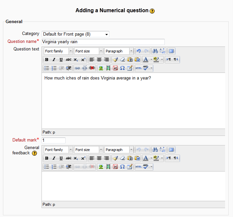Screen dimensions: 233x217
Task: Expand Font size dropdown in General feedback editor
Action: click(x=89, y=150)
